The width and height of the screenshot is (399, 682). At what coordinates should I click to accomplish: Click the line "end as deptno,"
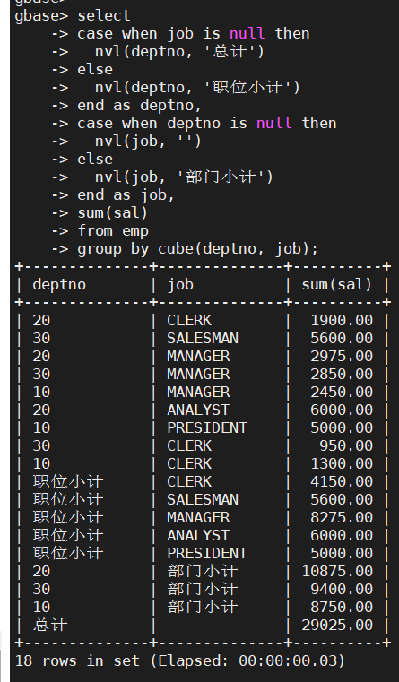pyautogui.click(x=140, y=105)
